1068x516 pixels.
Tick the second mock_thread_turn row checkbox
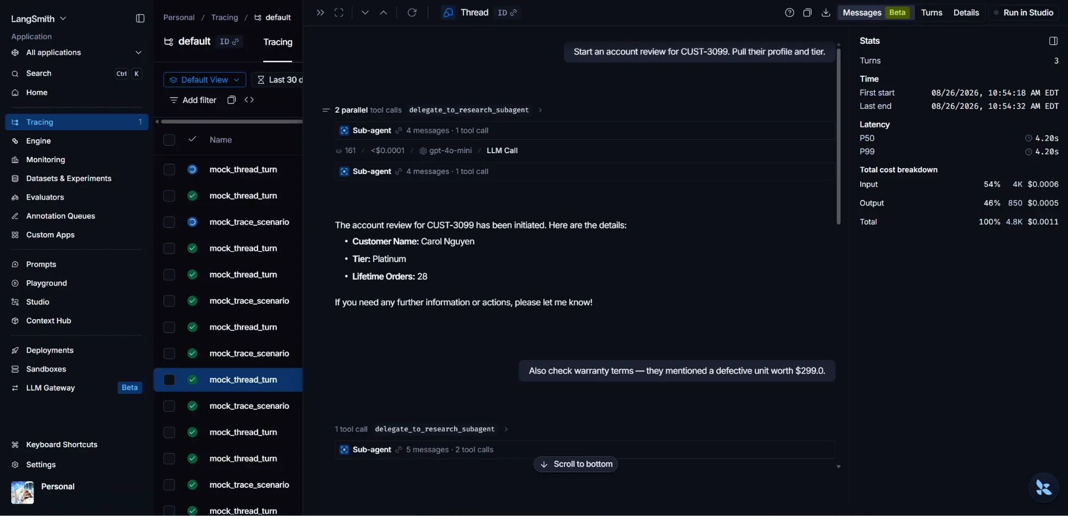point(169,196)
